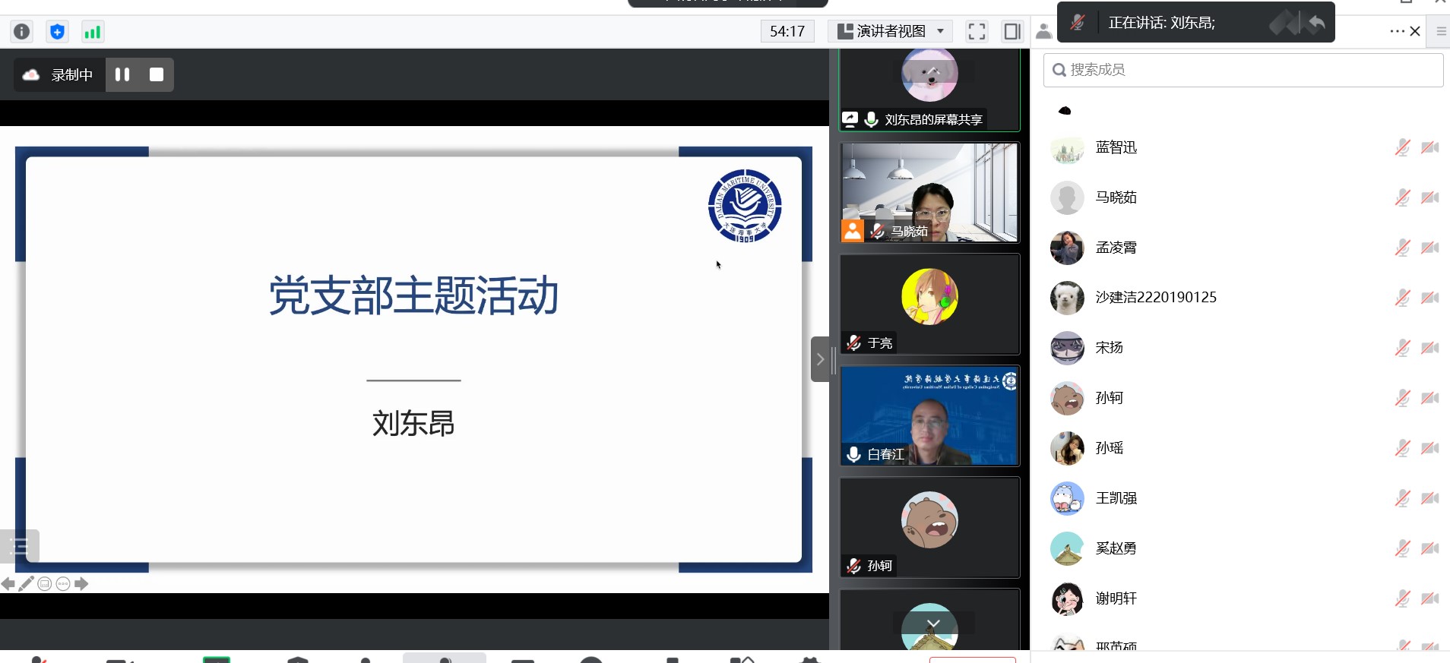Stop the cloud recording
The image size is (1450, 663).
click(157, 74)
